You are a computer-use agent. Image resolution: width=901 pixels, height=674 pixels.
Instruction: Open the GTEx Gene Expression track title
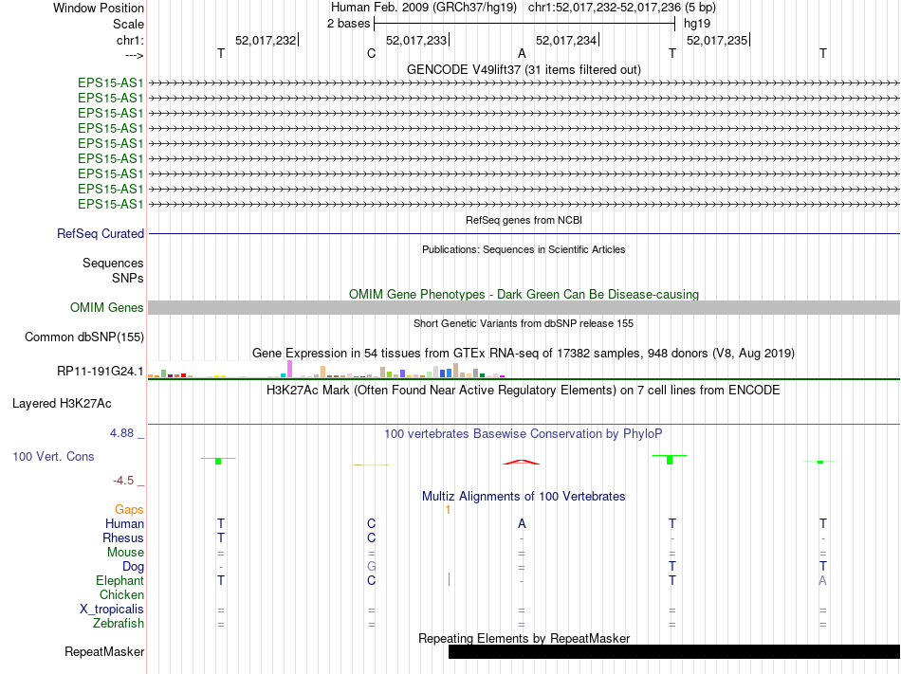(x=524, y=353)
